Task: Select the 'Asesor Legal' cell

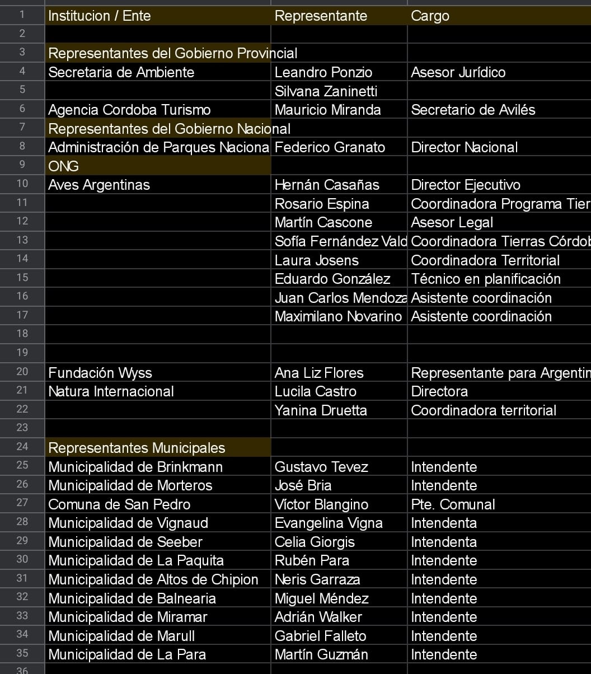Action: (499, 222)
